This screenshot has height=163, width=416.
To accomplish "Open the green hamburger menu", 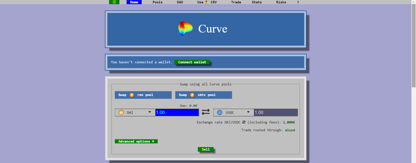I will tap(114, 2).
